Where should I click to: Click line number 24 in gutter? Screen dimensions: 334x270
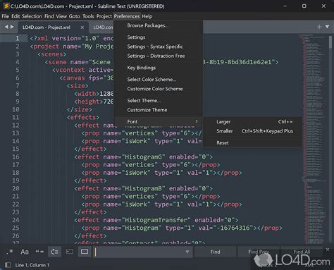[16, 220]
